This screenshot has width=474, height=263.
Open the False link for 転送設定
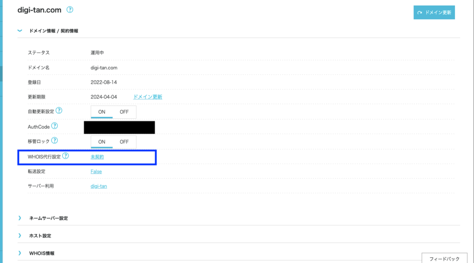tap(96, 171)
